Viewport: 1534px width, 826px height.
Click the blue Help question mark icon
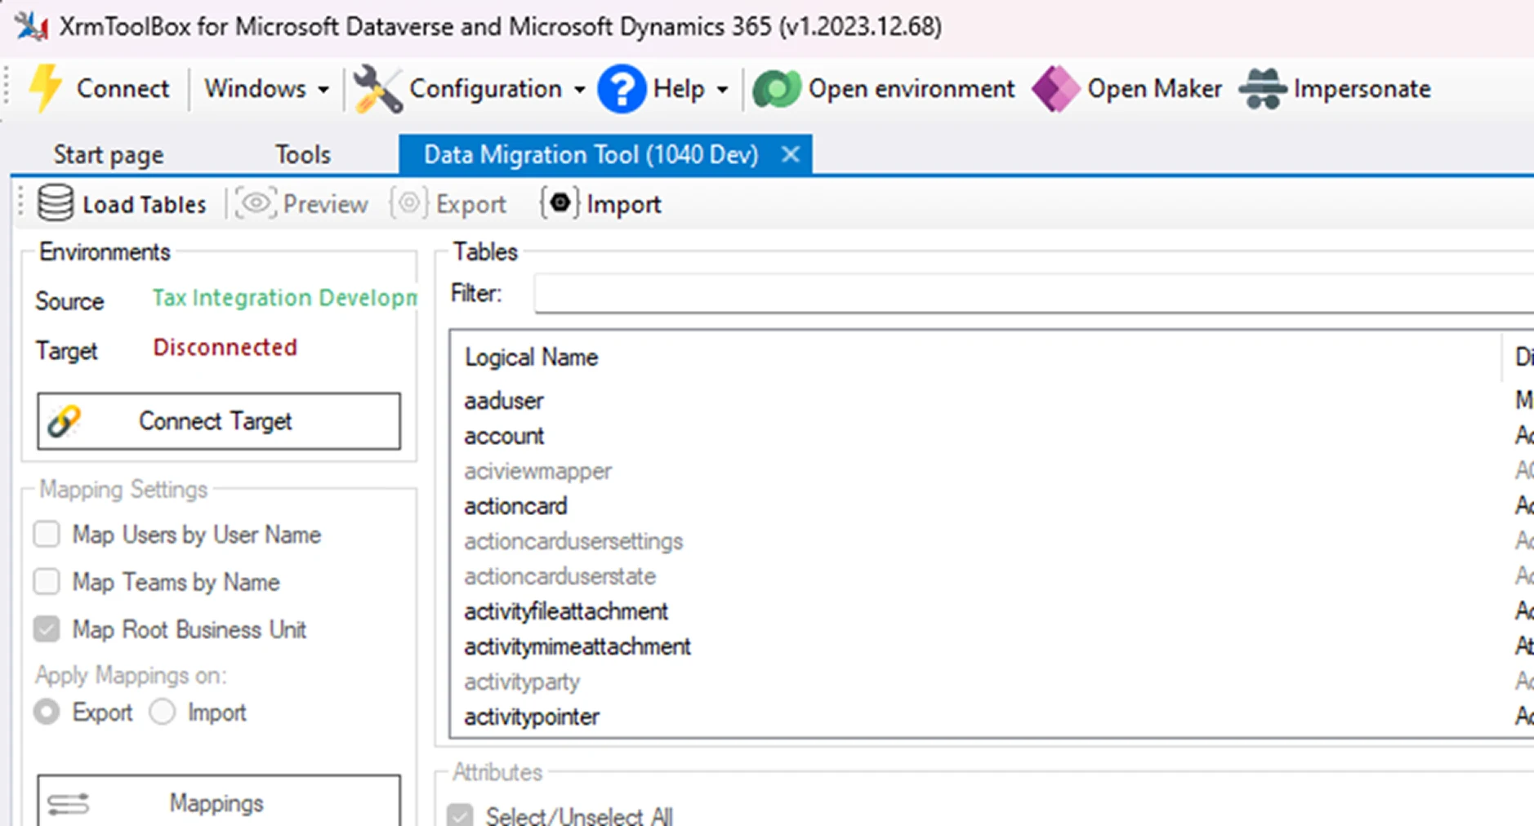(622, 89)
